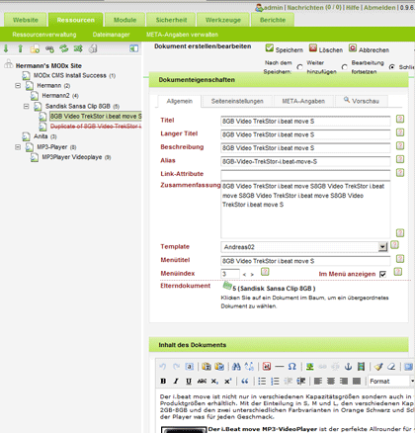
Task: Decrease Menüindex with left arrow
Action: pos(244,275)
